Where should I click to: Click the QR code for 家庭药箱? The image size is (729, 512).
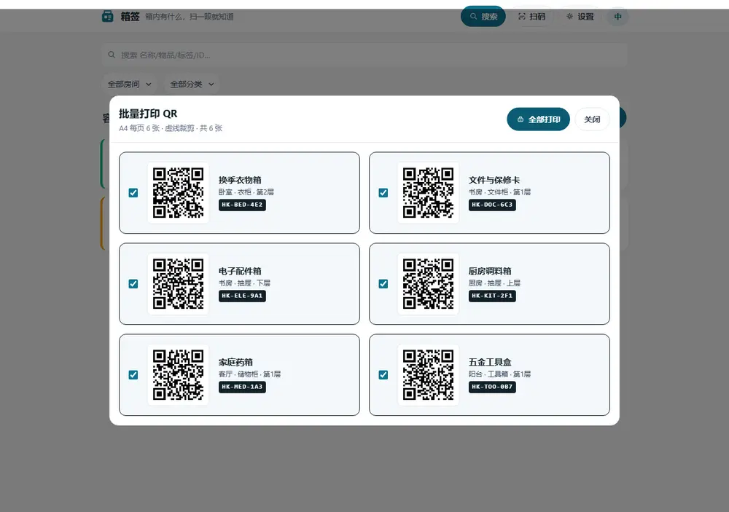pyautogui.click(x=178, y=375)
